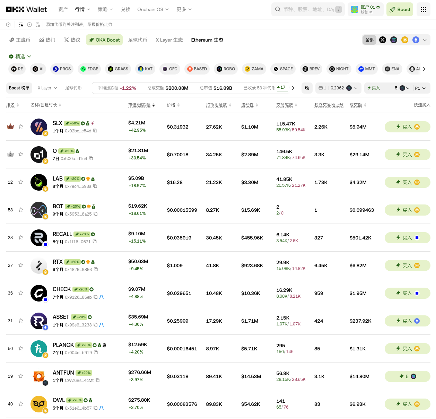Screen dimensions: 436x419
Task: Copy LAB contract address icon
Action: click(95, 186)
